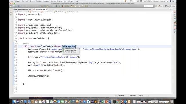Open the Source menu
The height and width of the screenshot is (104, 186).
click(x=32, y=1)
